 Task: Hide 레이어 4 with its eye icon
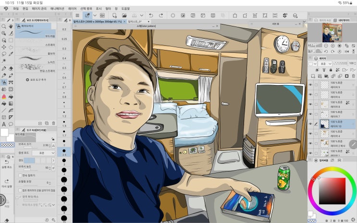click(310, 134)
